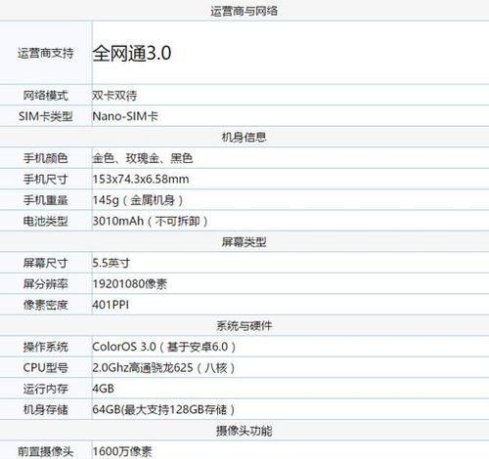Select the CPU型号 label
Viewport: 489px width, 459px height.
(46, 367)
